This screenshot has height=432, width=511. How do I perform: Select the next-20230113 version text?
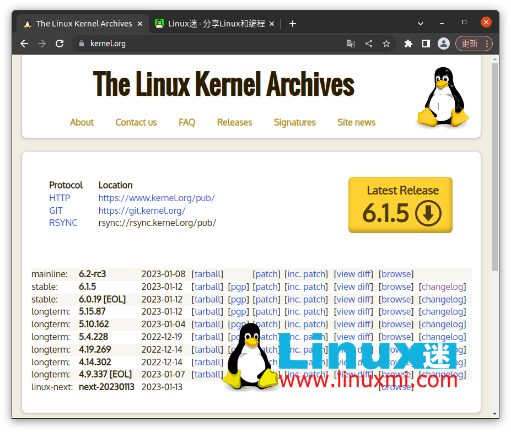pyautogui.click(x=106, y=387)
